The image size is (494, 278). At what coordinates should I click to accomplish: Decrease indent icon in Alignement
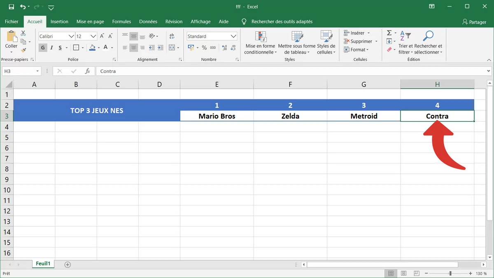coord(152,48)
